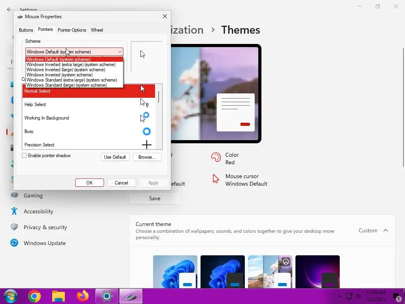This screenshot has height=304, width=405.
Task: Collapse the Scheme dropdown arrow
Action: point(119,52)
